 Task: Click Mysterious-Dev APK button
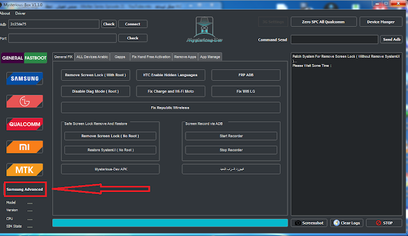click(x=110, y=169)
